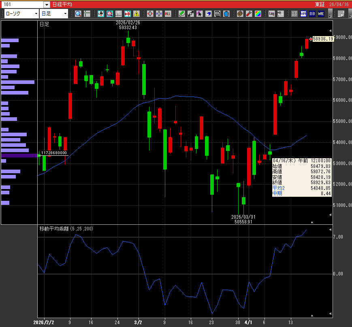Click the dark purple highlighted volume profile bar
Image resolution: width=352 pixels, height=327 pixels.
(x=19, y=155)
